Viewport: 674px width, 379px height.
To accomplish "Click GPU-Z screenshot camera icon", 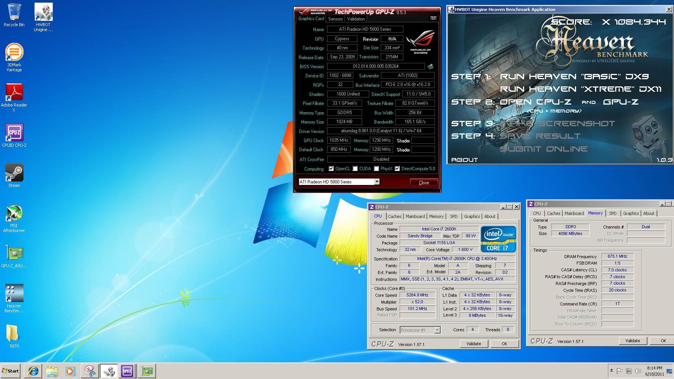I will click(x=433, y=18).
